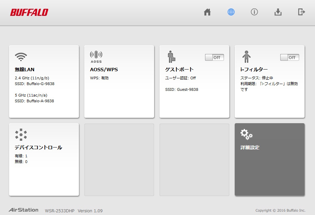
Task: Open the AOSS/WPS heading
Action: [104, 70]
